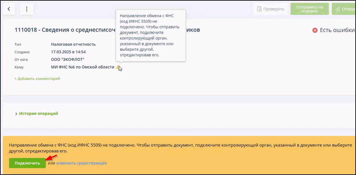This screenshot has height=175, width=356.
Task: Click the back arrow button
Action: [9, 9]
